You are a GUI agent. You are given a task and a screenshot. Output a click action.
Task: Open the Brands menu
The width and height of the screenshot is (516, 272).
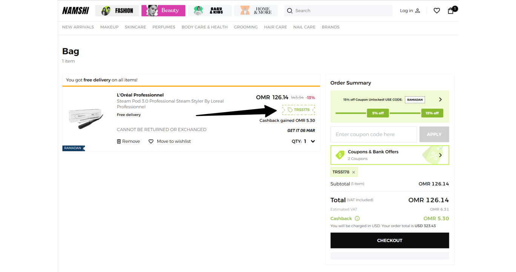coord(330,27)
